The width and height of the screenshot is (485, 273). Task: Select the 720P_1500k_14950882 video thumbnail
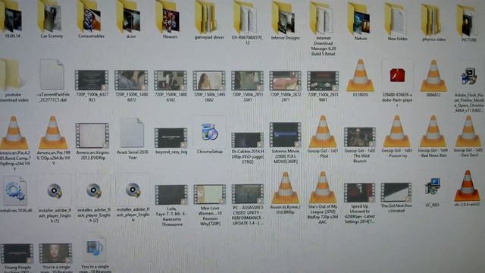tap(209, 80)
